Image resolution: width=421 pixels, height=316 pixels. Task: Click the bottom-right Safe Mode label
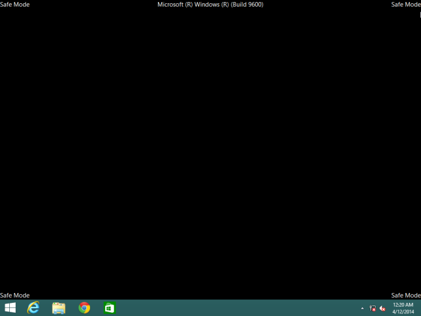[406, 296]
